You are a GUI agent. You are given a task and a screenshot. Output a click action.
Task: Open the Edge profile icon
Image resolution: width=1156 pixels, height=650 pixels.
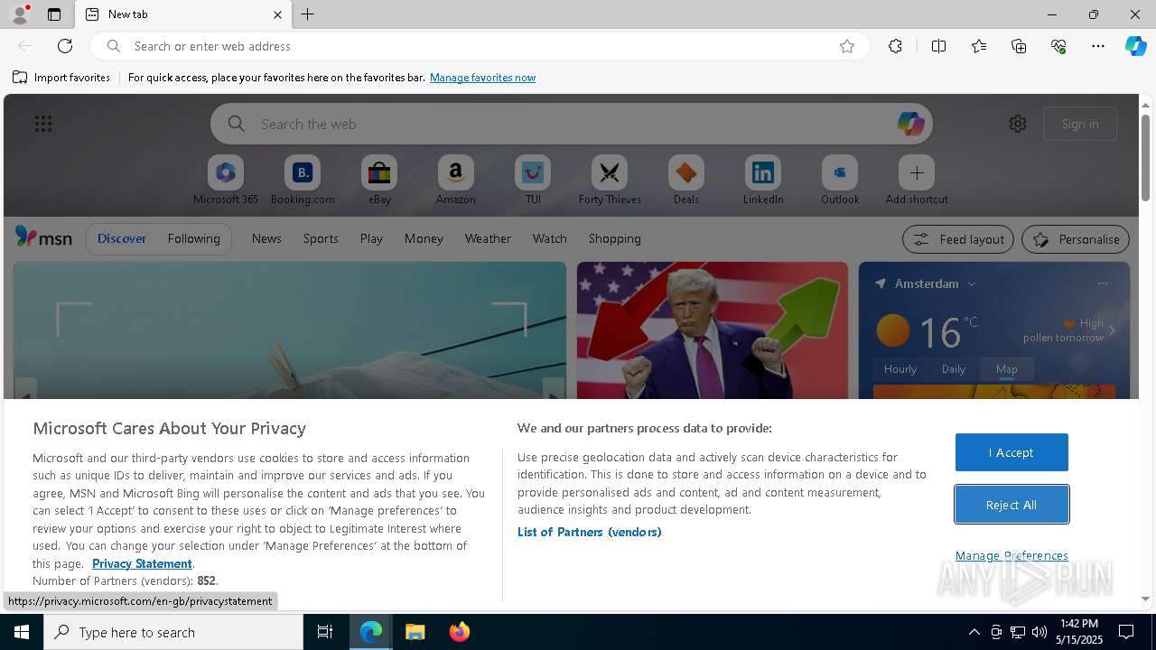tap(20, 14)
